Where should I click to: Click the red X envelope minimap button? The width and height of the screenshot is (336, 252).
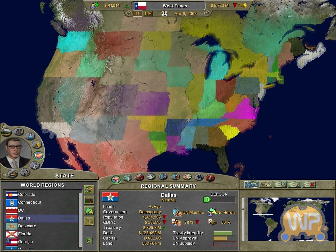click(x=309, y=184)
